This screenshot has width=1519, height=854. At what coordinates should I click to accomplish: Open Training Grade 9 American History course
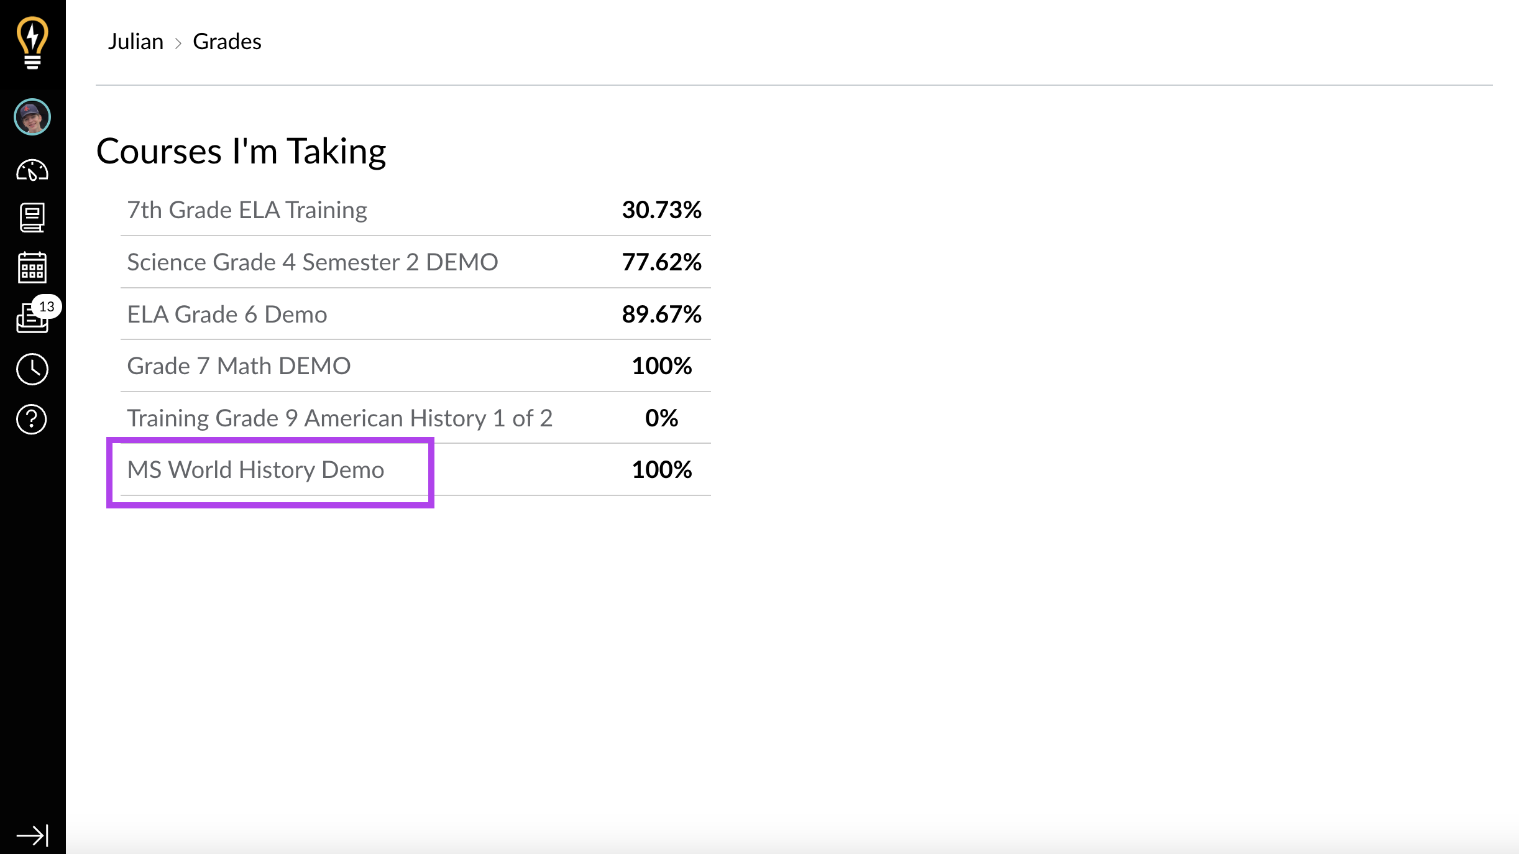click(x=339, y=418)
